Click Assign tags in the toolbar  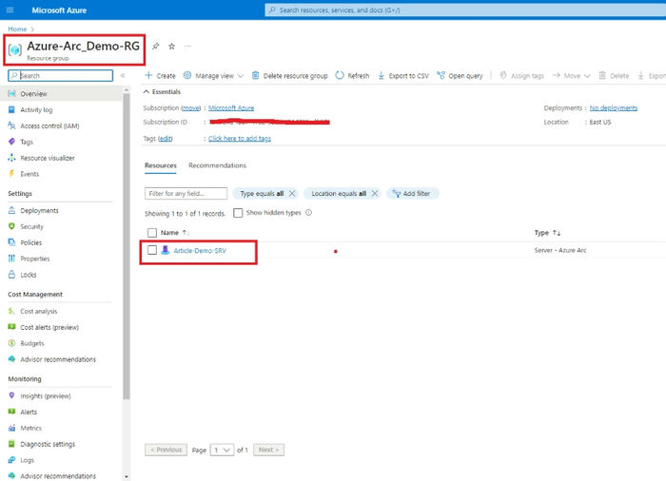[522, 75]
